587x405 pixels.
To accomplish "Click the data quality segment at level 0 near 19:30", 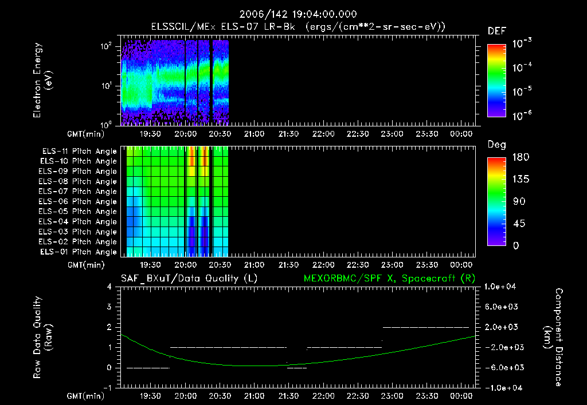I will 148,368.
